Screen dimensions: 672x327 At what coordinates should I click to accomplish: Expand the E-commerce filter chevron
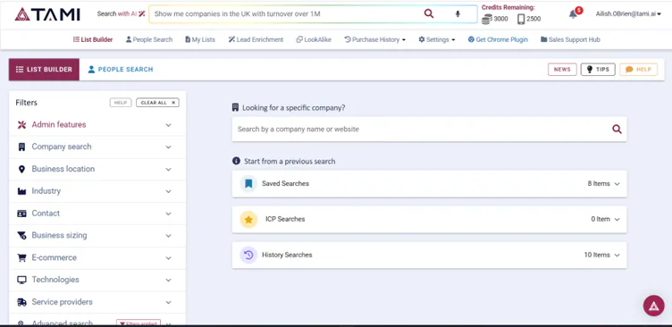click(168, 258)
